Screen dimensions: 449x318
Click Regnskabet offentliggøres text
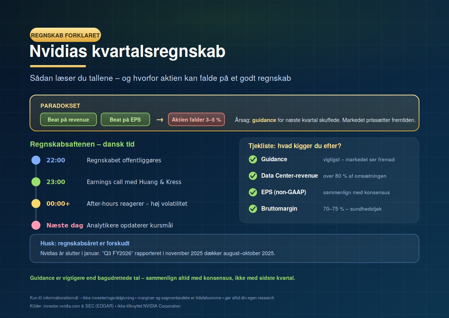(x=124, y=160)
